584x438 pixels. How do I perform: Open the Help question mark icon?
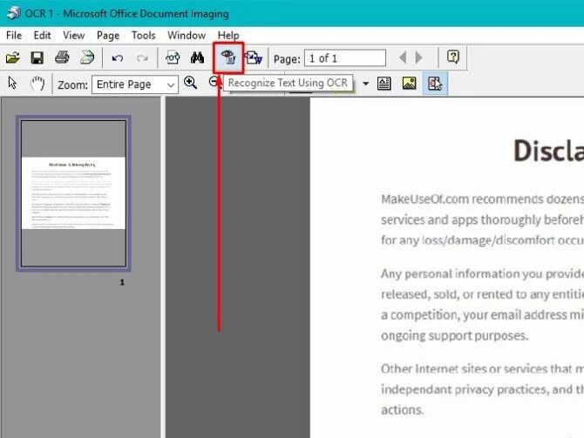click(x=453, y=57)
